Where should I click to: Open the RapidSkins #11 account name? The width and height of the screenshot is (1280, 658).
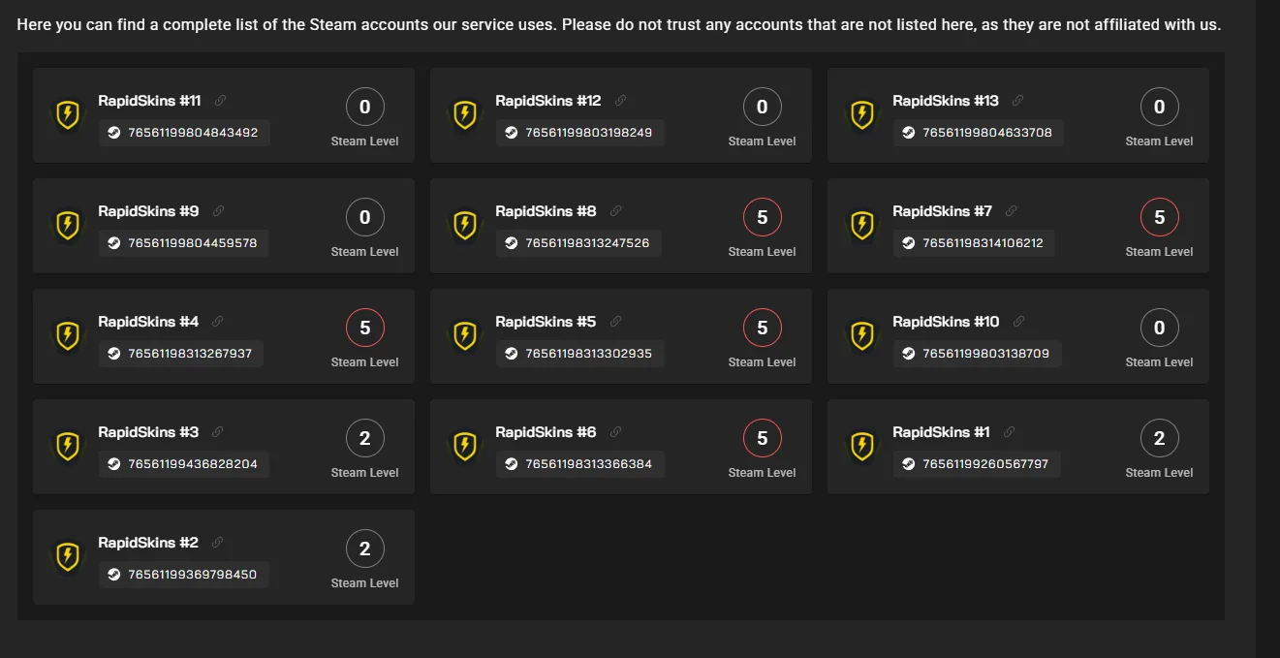(149, 101)
